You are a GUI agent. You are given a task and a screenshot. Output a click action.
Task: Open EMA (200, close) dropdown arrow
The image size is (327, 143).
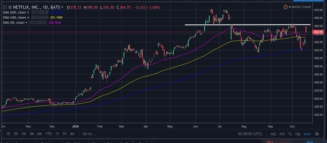(28, 12)
